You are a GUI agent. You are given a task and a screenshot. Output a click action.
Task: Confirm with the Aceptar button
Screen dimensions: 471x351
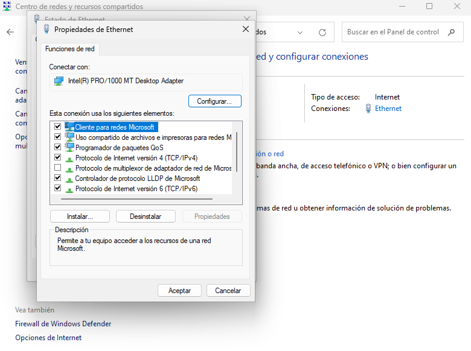pyautogui.click(x=179, y=291)
